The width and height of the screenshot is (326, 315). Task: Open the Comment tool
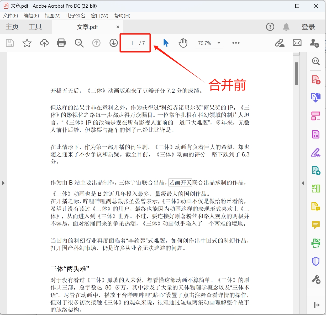[x=316, y=225]
